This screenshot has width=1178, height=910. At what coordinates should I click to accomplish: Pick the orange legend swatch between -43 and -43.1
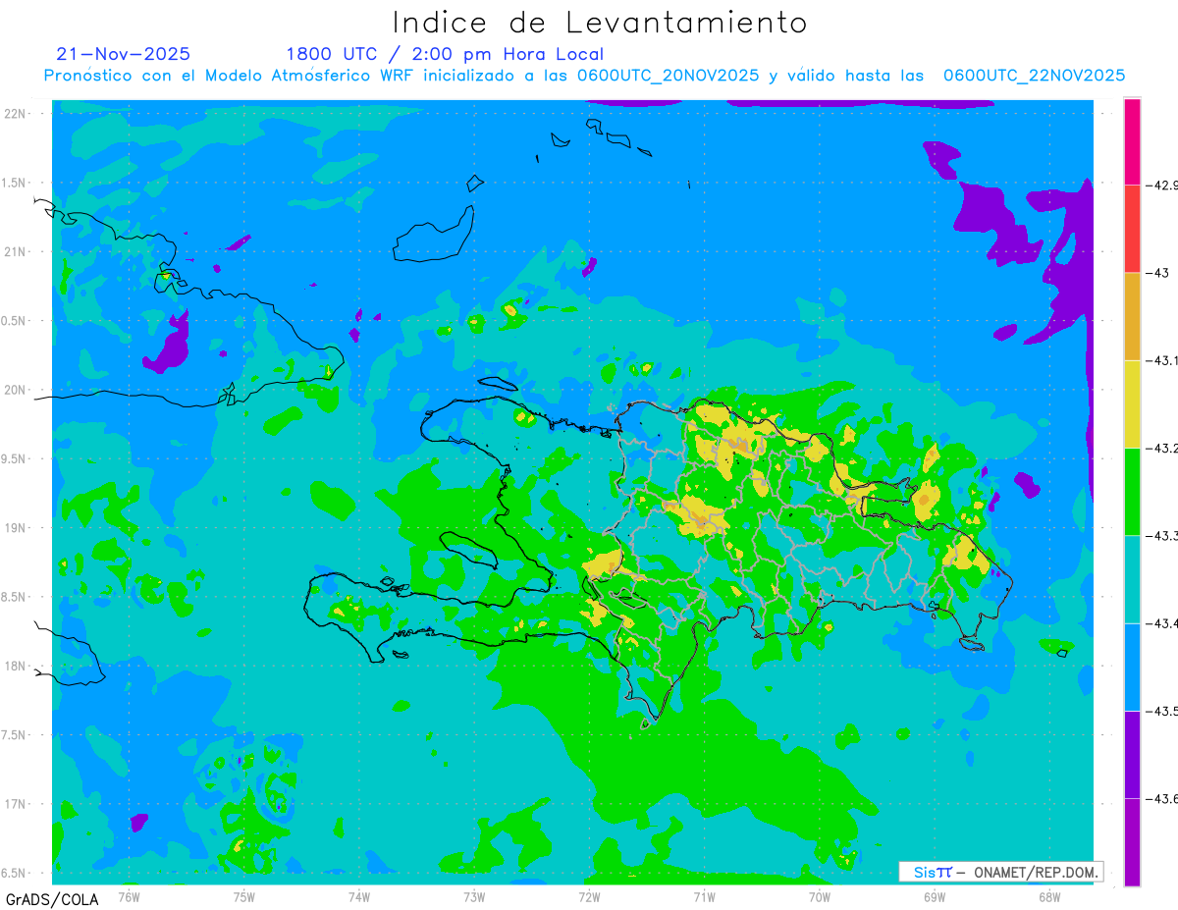1132,316
